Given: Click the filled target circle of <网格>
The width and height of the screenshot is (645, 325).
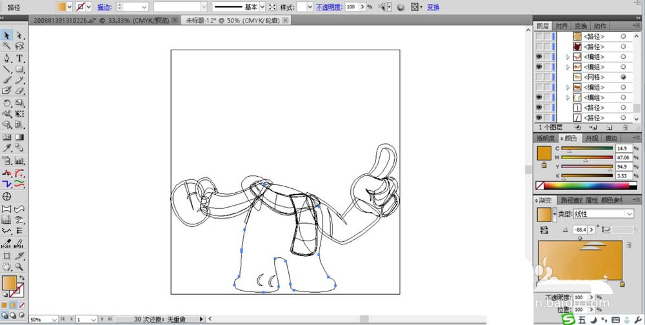Looking at the screenshot, I should click(x=623, y=77).
